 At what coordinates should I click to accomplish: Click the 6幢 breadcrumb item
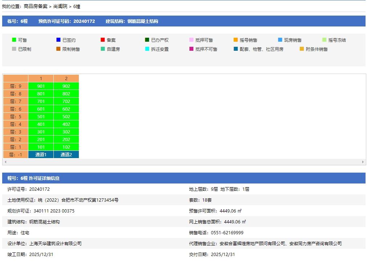[77, 6]
